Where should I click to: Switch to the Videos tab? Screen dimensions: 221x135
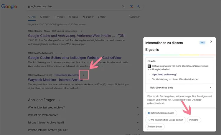(x=59, y=17)
